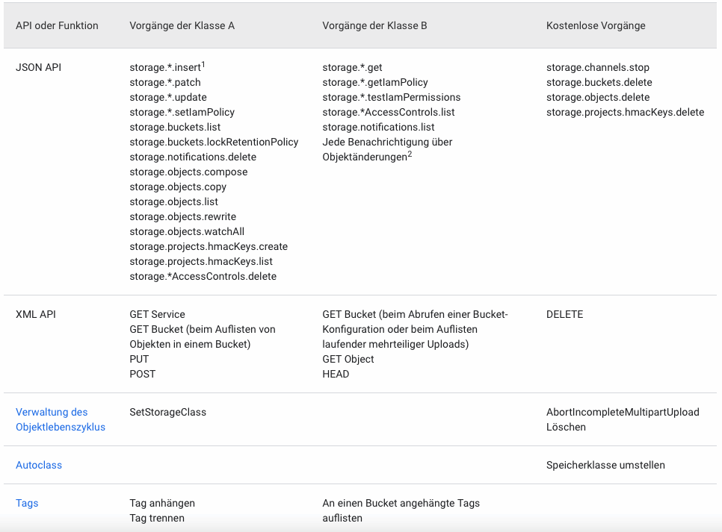Image resolution: width=722 pixels, height=532 pixels.
Task: Click footnote 1 next to storage.*.insert
Action: pos(205,63)
